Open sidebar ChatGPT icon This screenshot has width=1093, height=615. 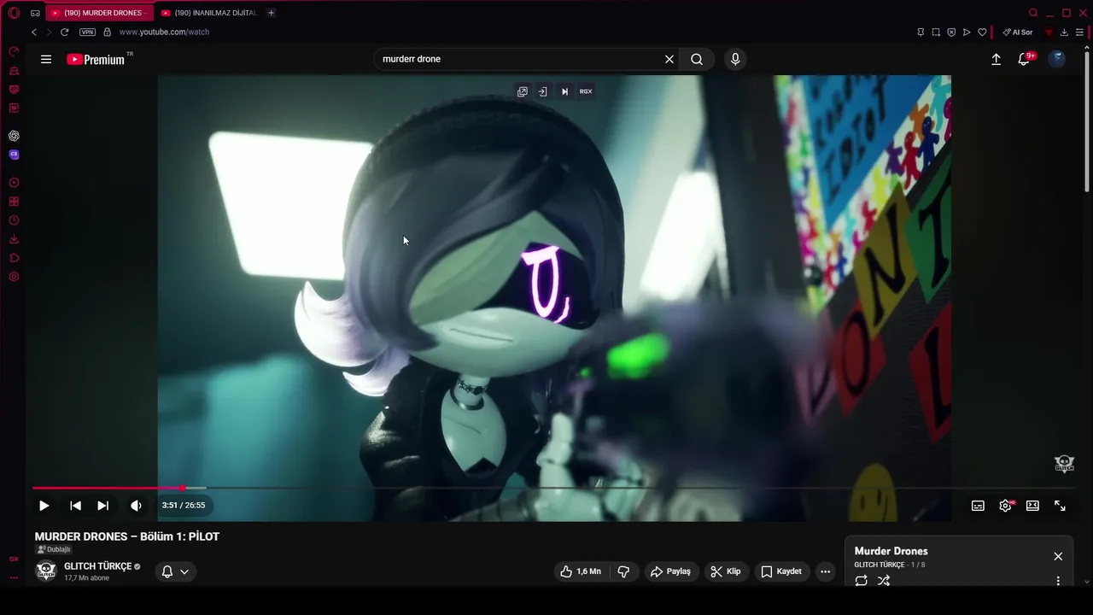14,136
